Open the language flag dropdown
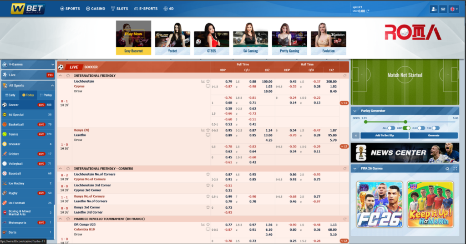The height and width of the screenshot is (244, 466). 454,9
